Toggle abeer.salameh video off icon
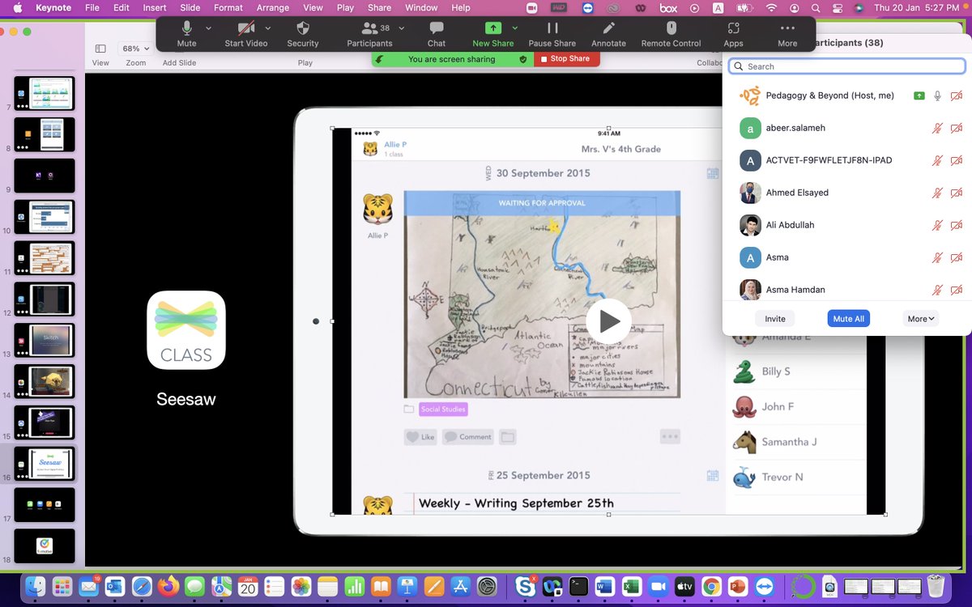The image size is (972, 607). pos(957,128)
